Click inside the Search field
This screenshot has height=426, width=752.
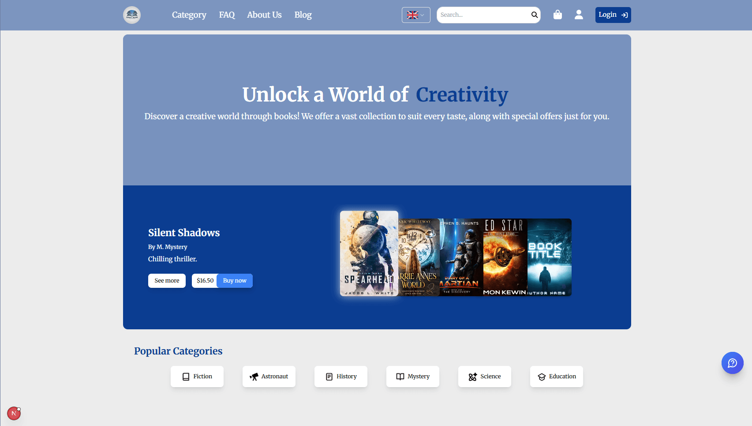pyautogui.click(x=481, y=15)
